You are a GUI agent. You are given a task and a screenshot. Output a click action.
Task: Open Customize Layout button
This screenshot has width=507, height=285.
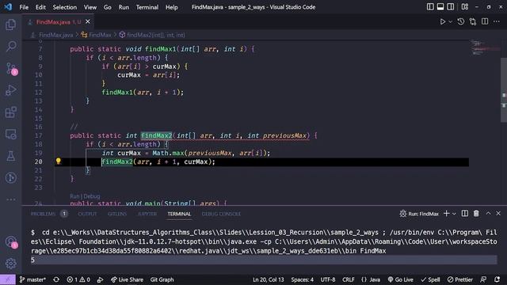[465, 7]
